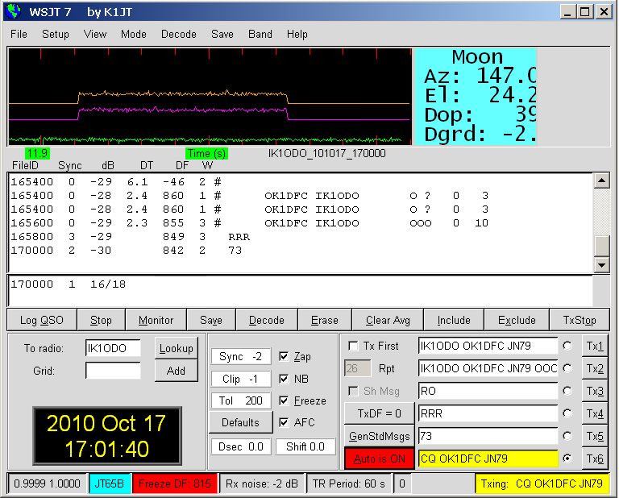Click the JT65B mode status indicator
The height and width of the screenshot is (498, 619).
(110, 483)
